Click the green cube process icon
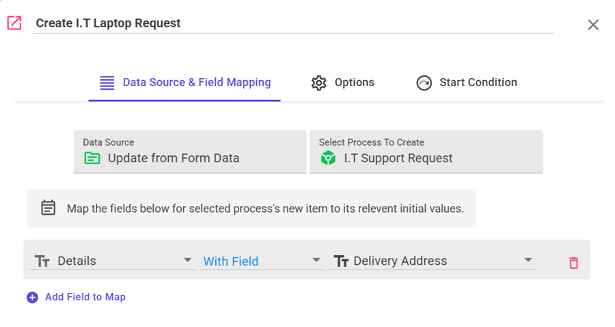Screen dimensions: 615x327 click(x=328, y=158)
